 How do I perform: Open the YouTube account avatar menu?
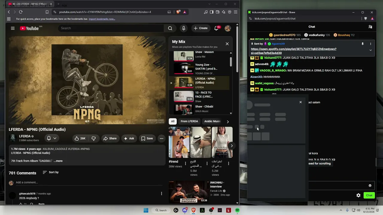[228, 28]
